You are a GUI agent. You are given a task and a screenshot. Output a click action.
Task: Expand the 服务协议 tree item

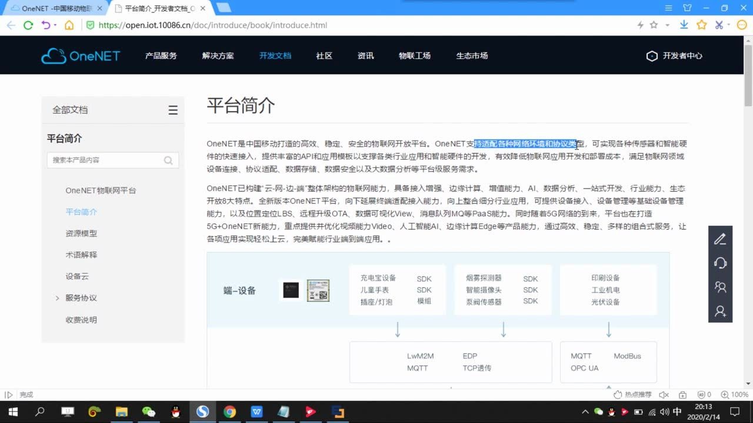(57, 298)
